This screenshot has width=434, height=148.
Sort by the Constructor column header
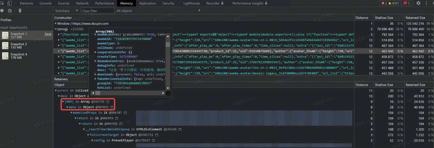[x=204, y=18]
